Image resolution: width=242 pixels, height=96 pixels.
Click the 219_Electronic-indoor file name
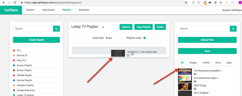click(x=207, y=78)
